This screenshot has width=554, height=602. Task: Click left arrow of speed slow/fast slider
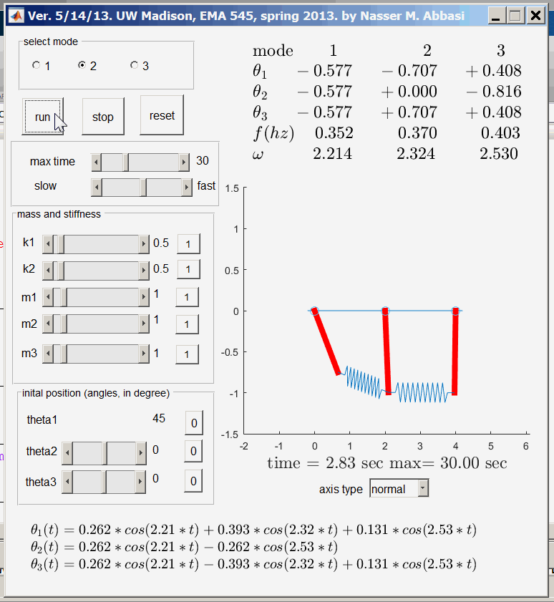(97, 187)
